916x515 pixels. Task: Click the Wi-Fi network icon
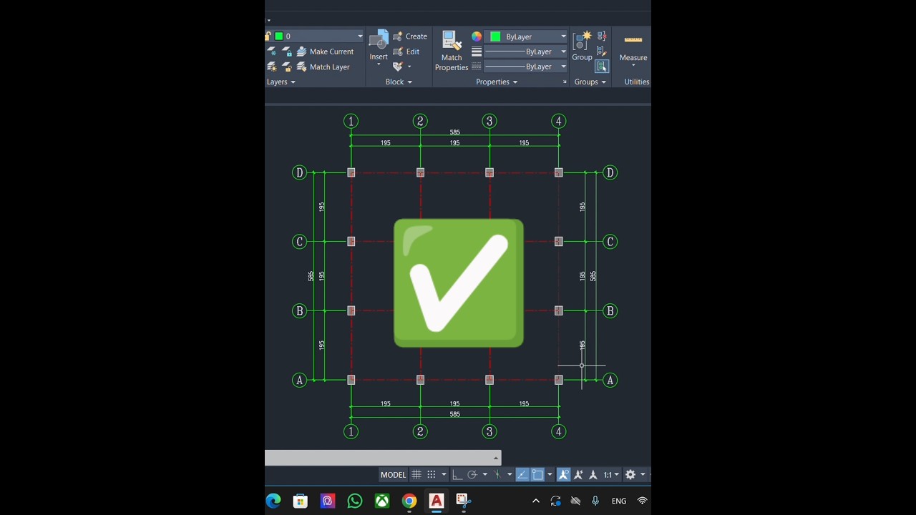pos(642,501)
